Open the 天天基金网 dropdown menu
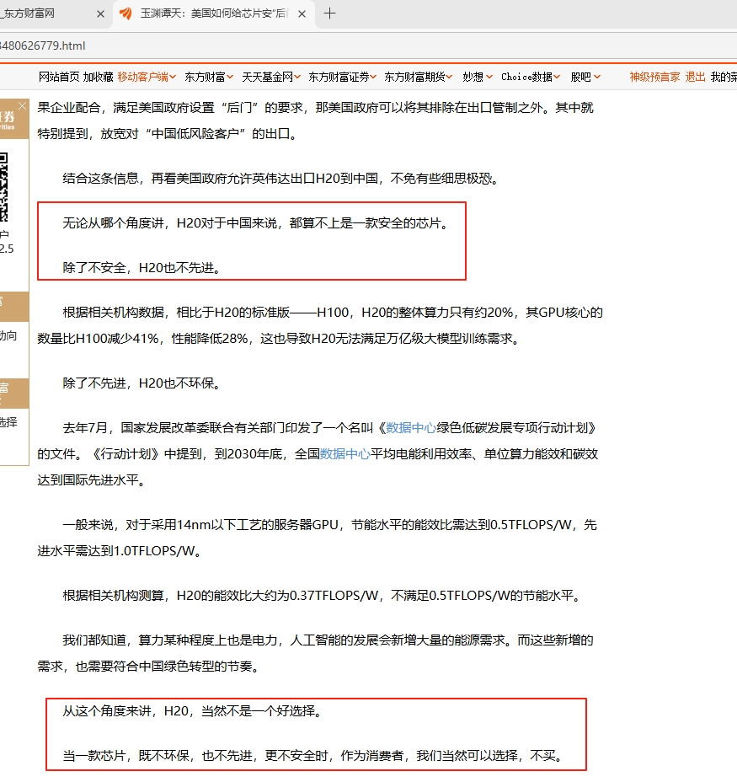737x782 pixels. coord(270,77)
